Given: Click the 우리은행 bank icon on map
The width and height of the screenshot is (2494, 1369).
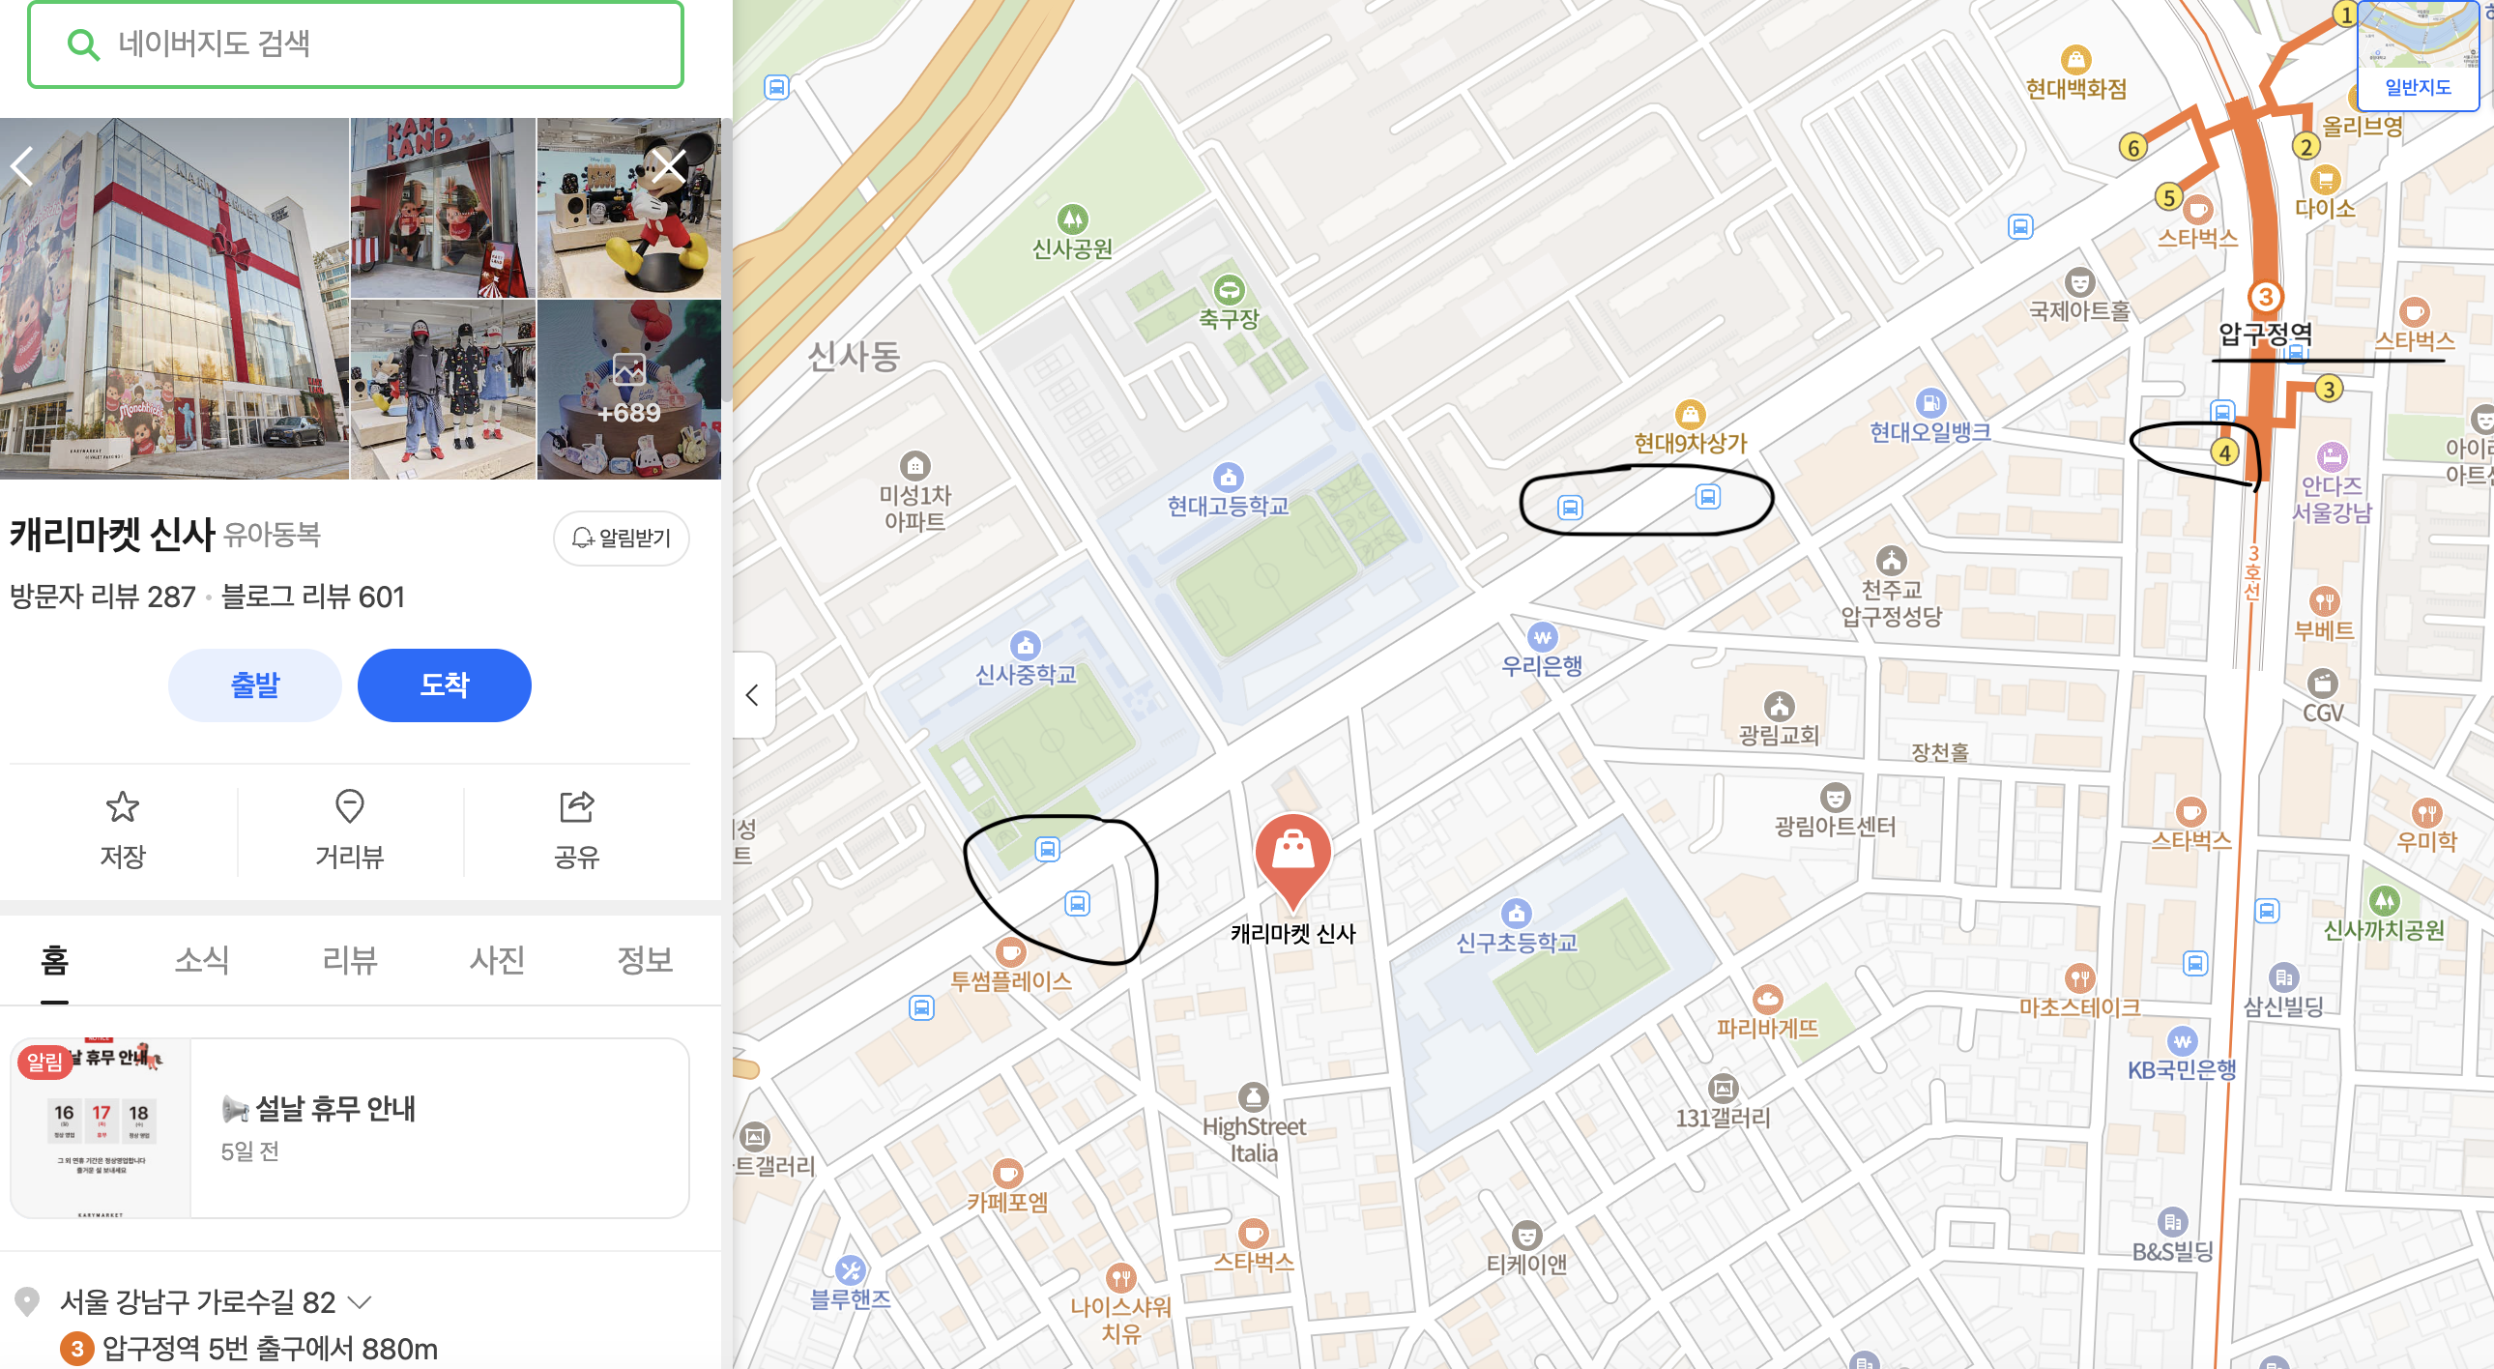Looking at the screenshot, I should tap(1542, 636).
